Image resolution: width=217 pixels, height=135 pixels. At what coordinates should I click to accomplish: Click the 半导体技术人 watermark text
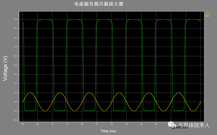(194, 125)
